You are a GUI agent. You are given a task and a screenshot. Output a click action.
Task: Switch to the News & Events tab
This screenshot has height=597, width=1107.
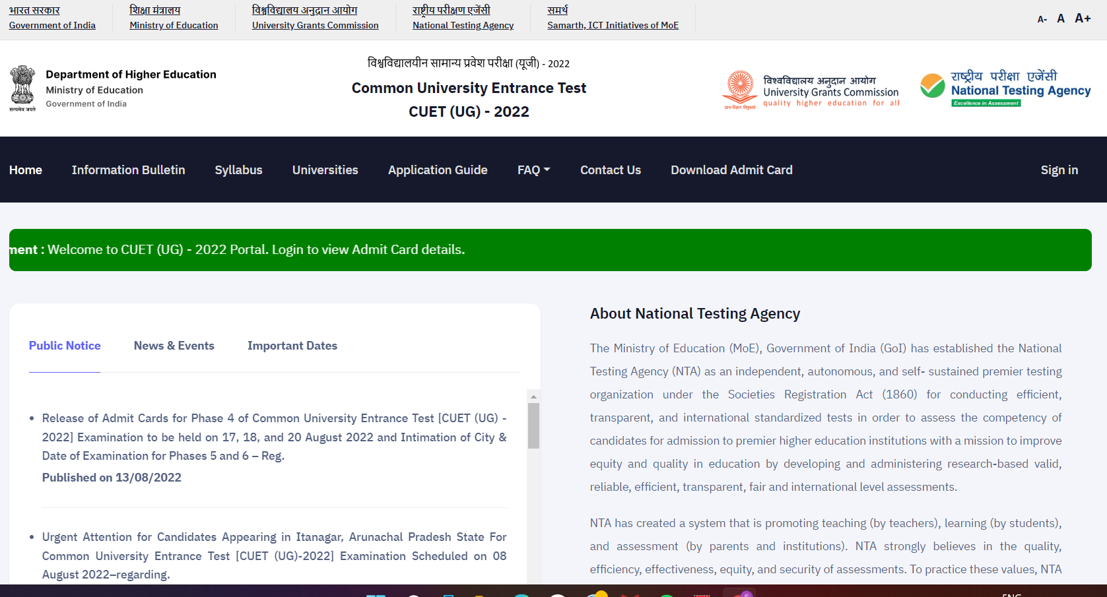click(174, 345)
